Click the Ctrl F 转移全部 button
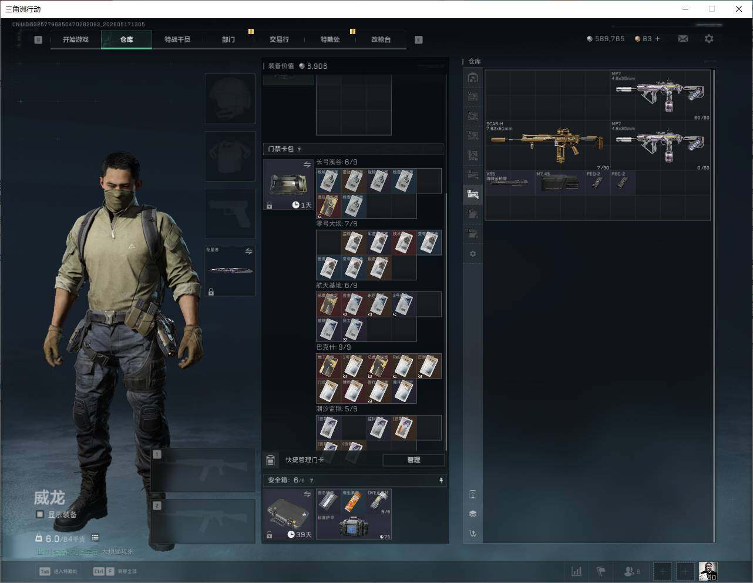Screen dimensions: 753x583 click(115, 571)
